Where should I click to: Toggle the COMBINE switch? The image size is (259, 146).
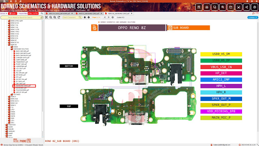(x=253, y=17)
